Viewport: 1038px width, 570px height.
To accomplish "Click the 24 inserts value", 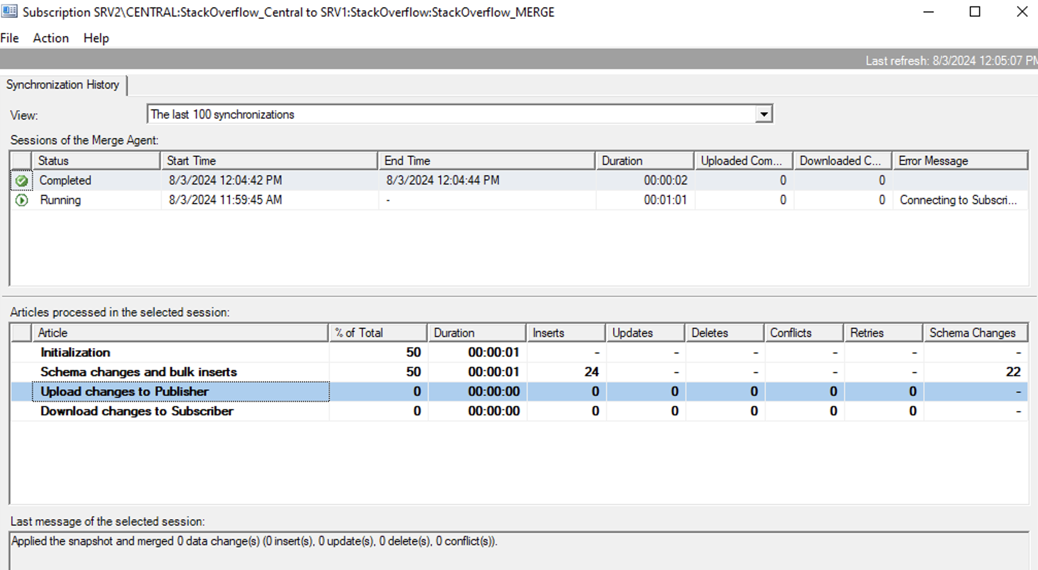I will pyautogui.click(x=591, y=372).
